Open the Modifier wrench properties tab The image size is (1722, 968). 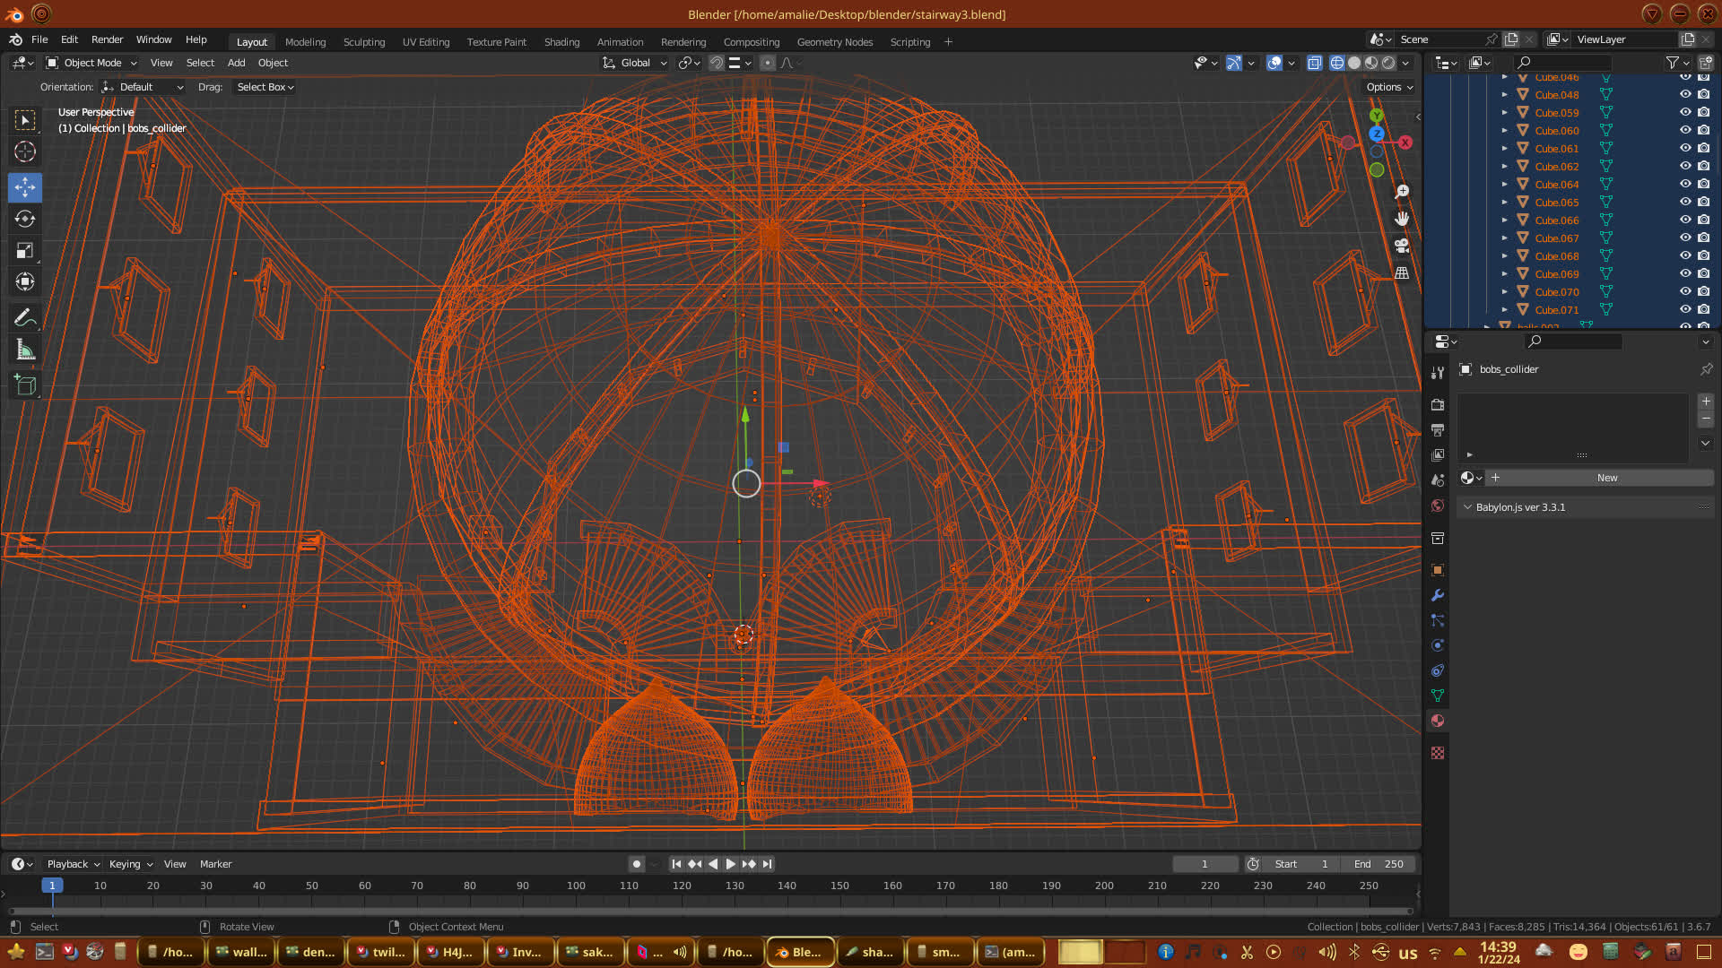coord(1438,595)
